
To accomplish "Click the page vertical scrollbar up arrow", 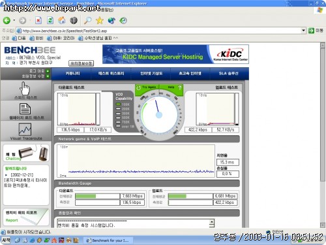I will tap(323, 46).
